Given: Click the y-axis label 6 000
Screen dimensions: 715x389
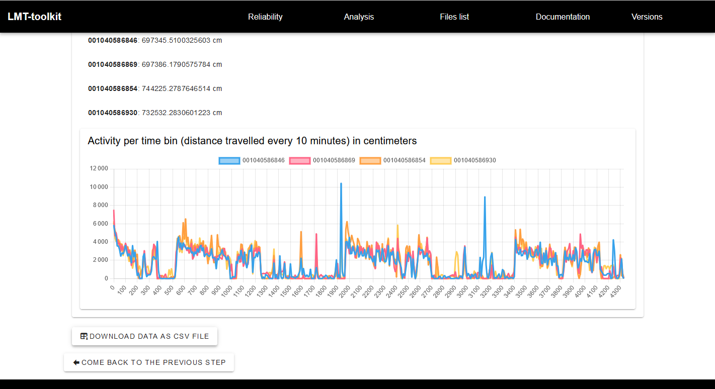Looking at the screenshot, I should (100, 224).
